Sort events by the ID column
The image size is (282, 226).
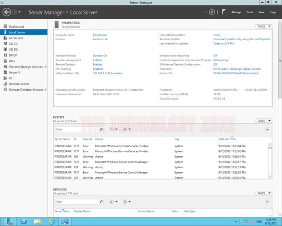pos(75,139)
